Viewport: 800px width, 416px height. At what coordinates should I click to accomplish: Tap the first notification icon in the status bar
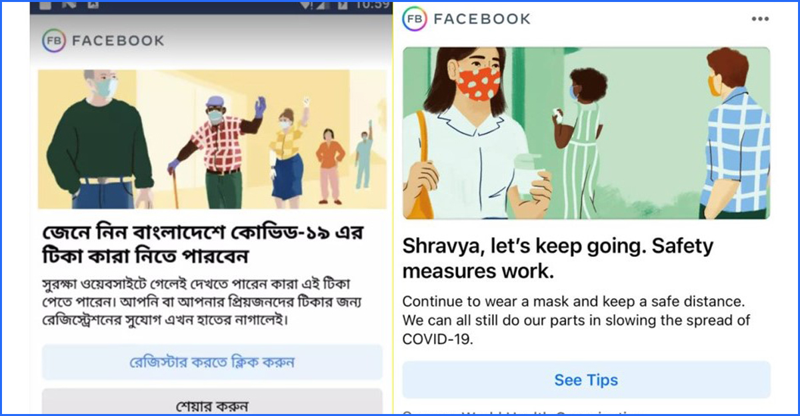coord(45,5)
